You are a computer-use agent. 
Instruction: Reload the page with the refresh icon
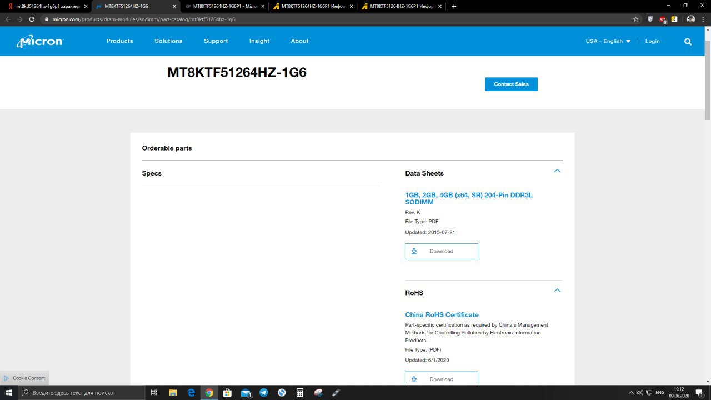(32, 19)
